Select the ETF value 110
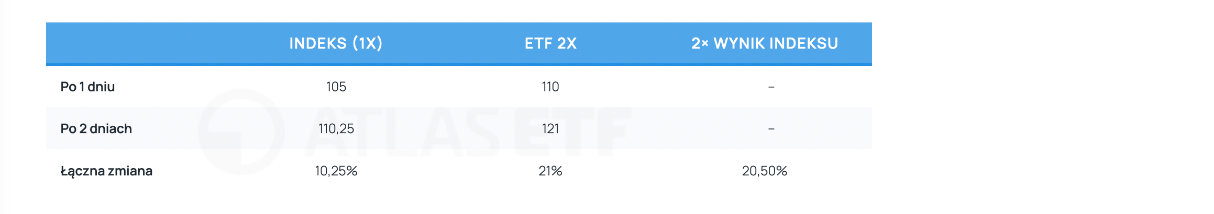 (550, 87)
